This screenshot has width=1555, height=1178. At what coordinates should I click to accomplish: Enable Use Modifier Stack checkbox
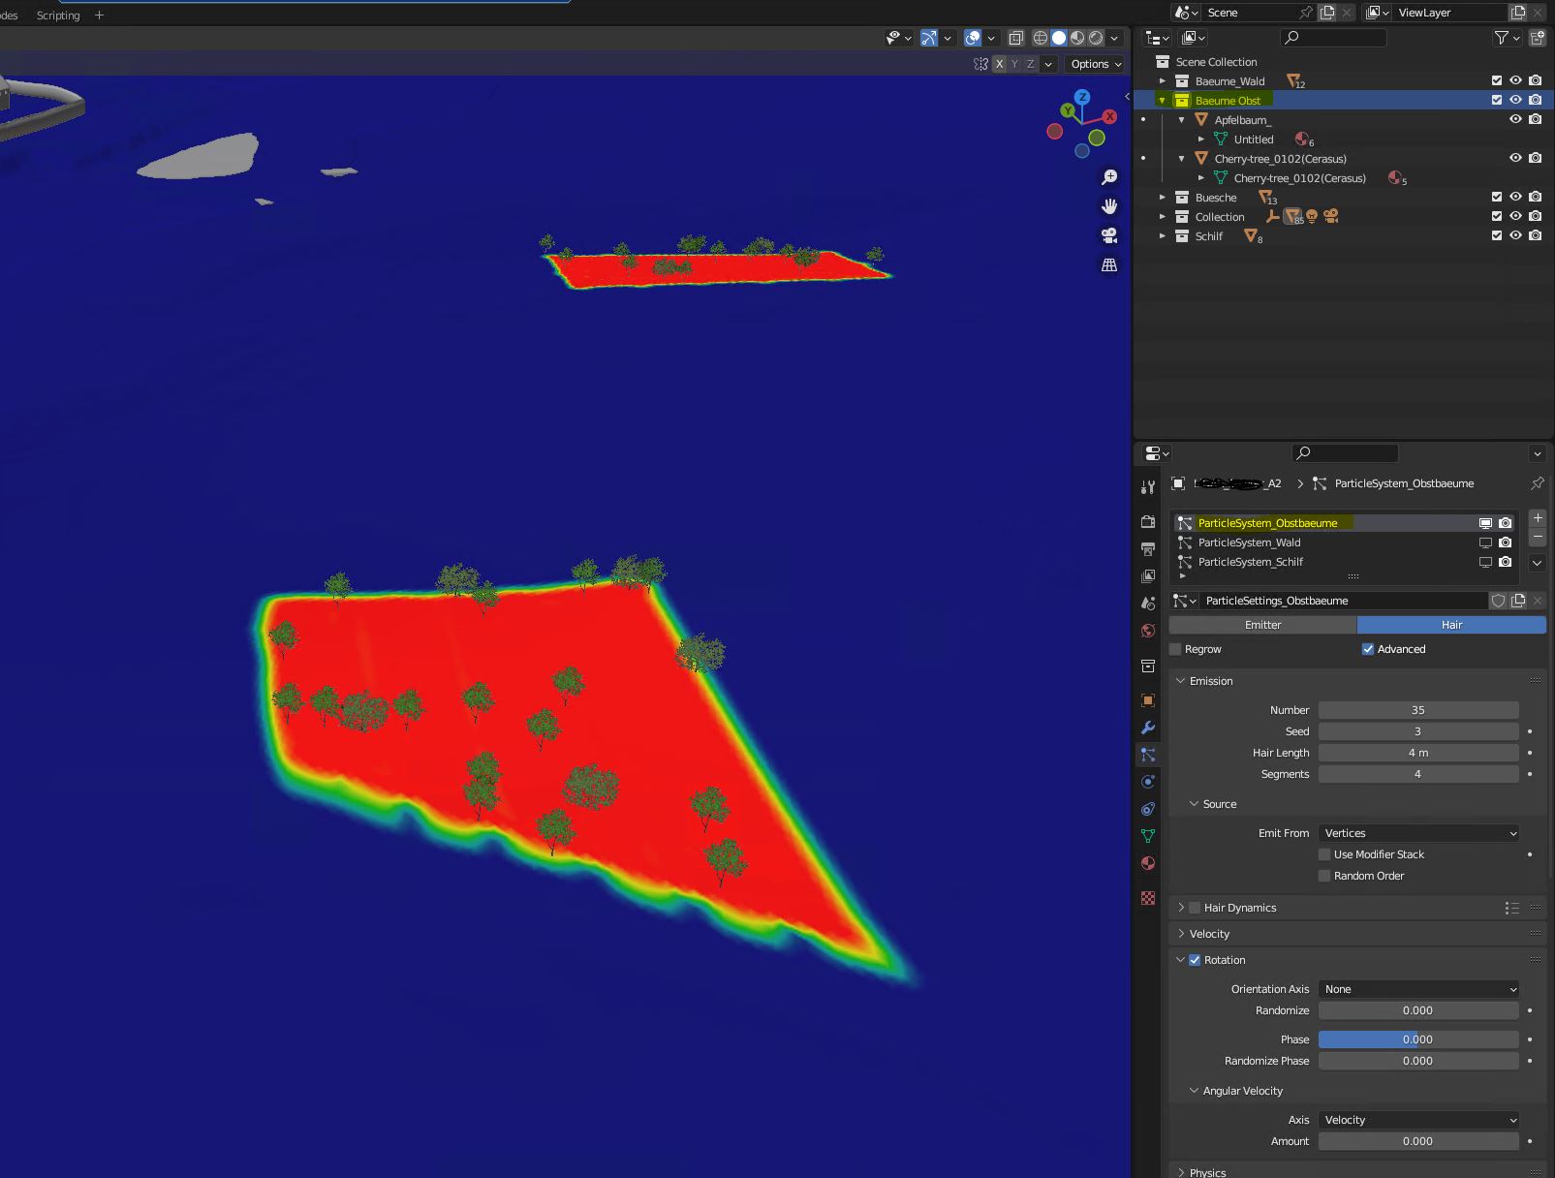[x=1324, y=854]
